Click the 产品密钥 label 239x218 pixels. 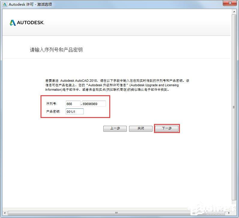pyautogui.click(x=53, y=111)
